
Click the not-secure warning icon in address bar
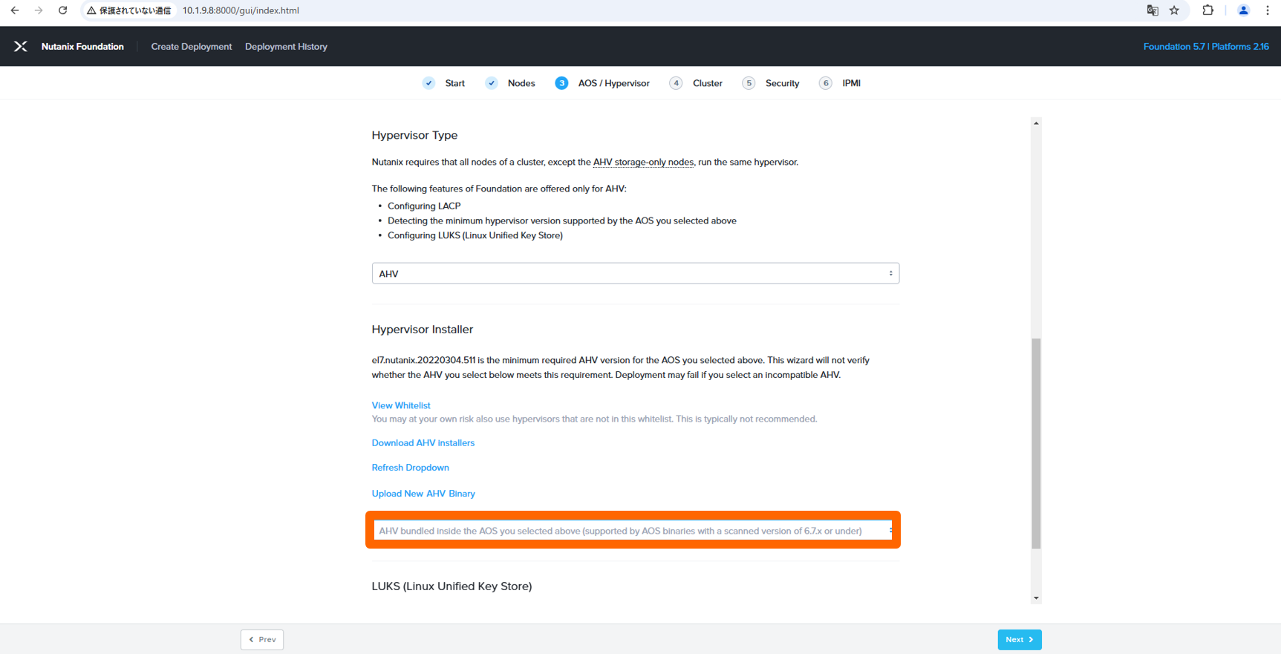(x=91, y=10)
